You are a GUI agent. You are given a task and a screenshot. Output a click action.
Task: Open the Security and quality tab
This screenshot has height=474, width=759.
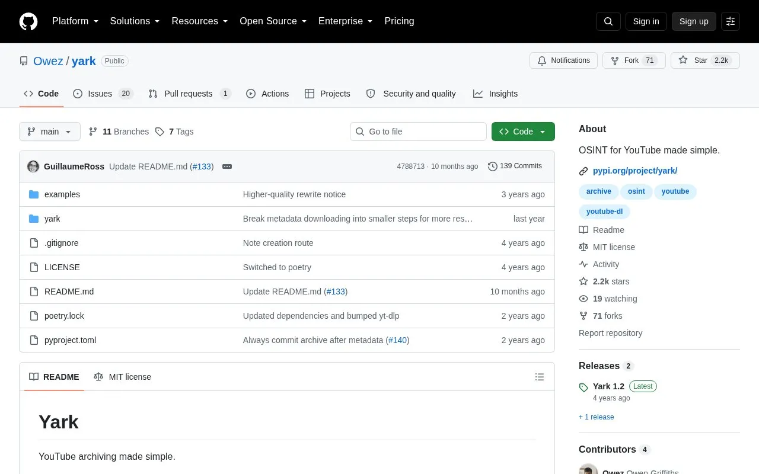point(411,94)
